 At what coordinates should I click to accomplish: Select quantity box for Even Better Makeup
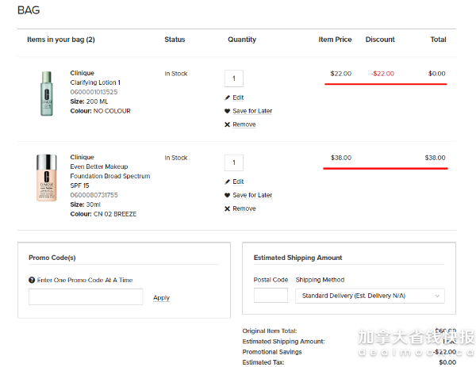234,162
